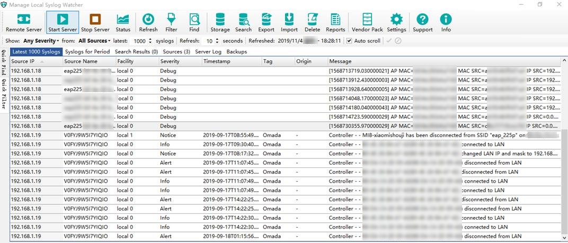The height and width of the screenshot is (243, 568).
Task: Open the Support help icon
Action: pyautogui.click(x=423, y=22)
